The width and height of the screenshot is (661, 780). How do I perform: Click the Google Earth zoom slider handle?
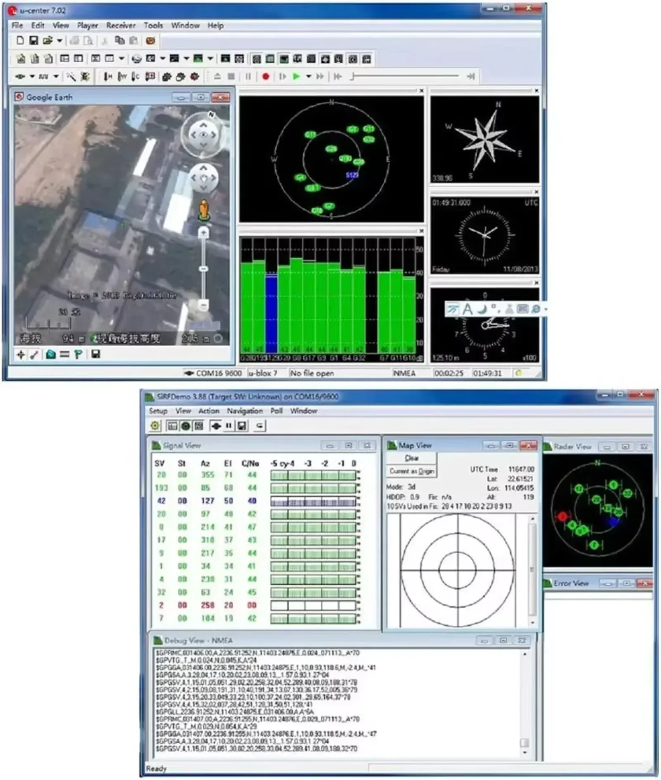pos(203,269)
